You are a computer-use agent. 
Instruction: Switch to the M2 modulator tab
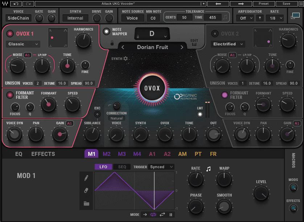point(107,154)
